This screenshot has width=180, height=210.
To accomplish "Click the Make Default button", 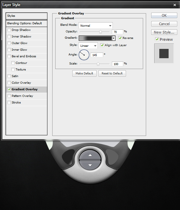I will point(84,73).
